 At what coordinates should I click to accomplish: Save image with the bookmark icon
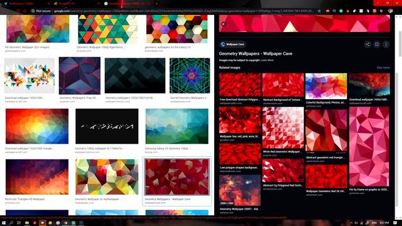point(377,45)
